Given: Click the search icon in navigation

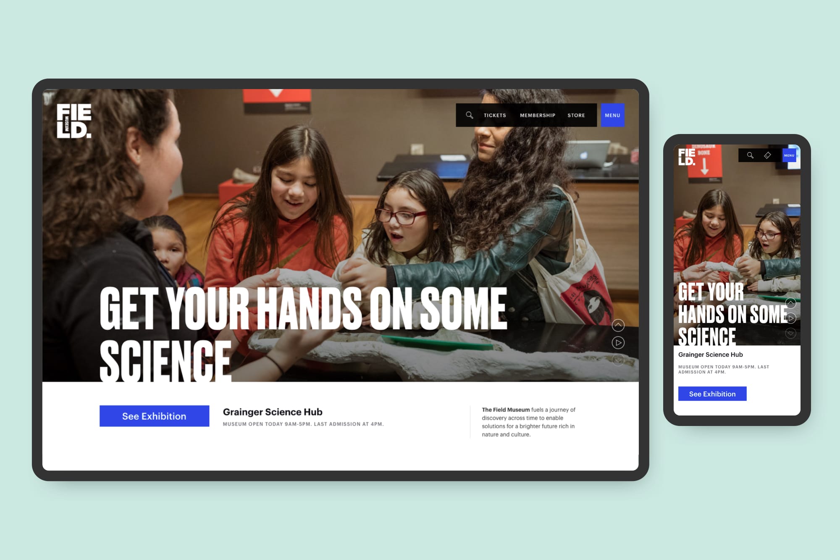Looking at the screenshot, I should click(x=470, y=116).
